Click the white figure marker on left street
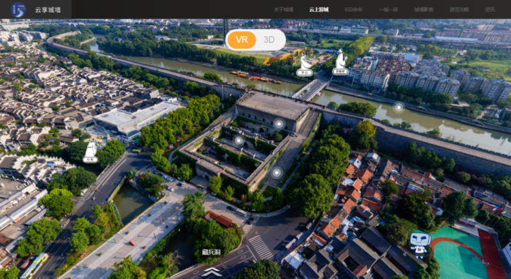The width and height of the screenshot is (511, 279). (x=91, y=152)
